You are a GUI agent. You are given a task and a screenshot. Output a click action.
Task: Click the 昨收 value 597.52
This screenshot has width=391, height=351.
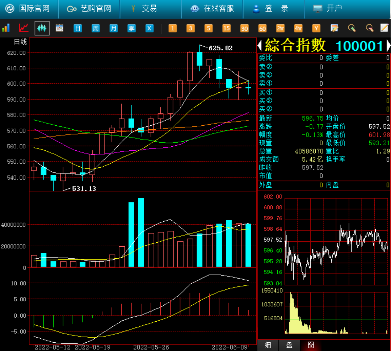tap(312, 168)
